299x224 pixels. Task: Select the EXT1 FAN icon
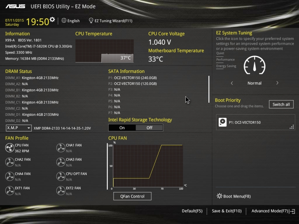(x=10, y=191)
